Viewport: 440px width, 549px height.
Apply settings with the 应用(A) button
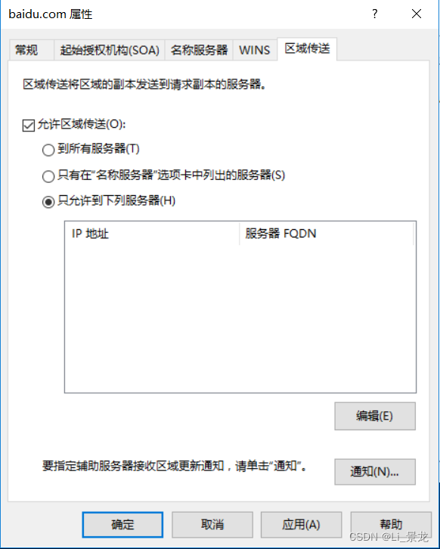pyautogui.click(x=301, y=525)
